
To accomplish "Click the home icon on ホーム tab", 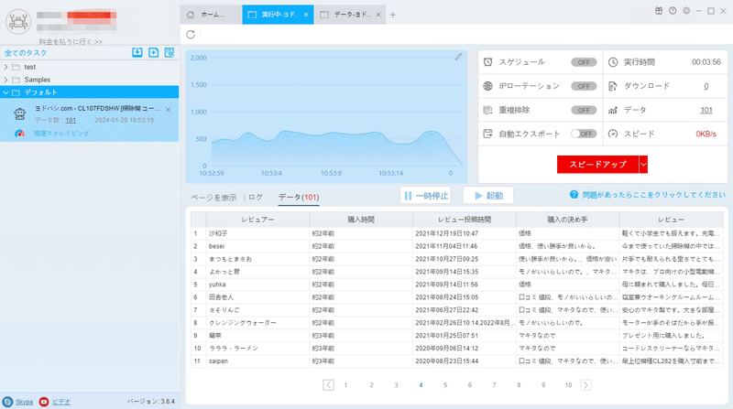I will [191, 15].
